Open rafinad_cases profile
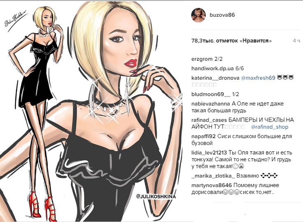This screenshot has height=222, width=303. coord(209,120)
